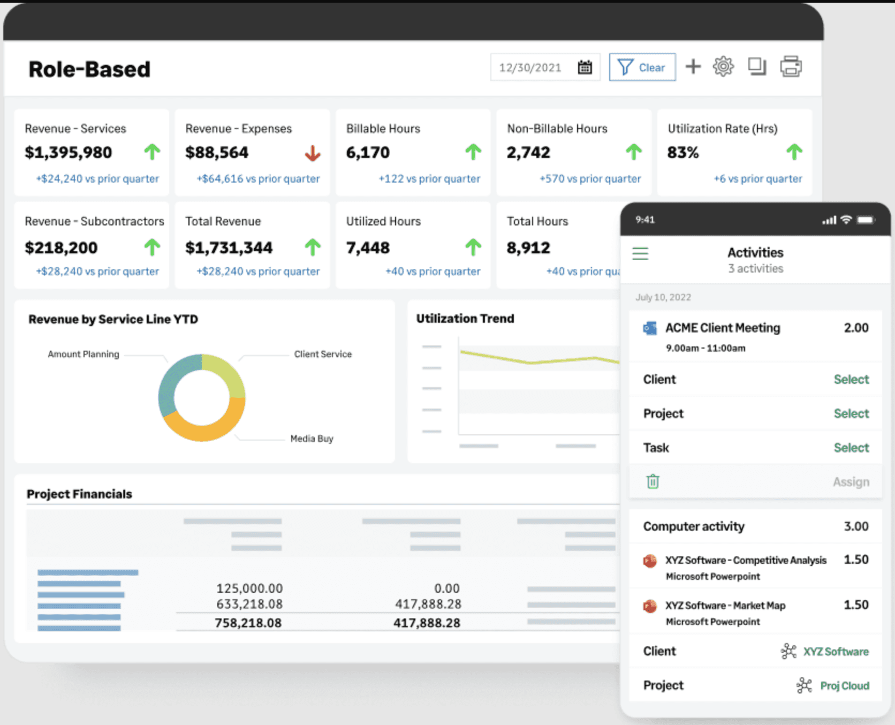Image resolution: width=895 pixels, height=725 pixels.
Task: Click the 6,170 Billable Hours value
Action: click(x=368, y=153)
